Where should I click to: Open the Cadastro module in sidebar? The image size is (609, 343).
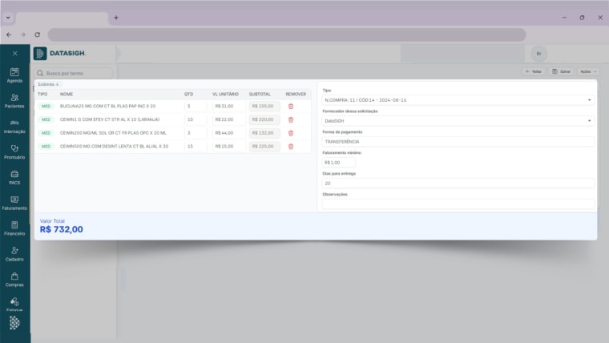[x=14, y=254]
